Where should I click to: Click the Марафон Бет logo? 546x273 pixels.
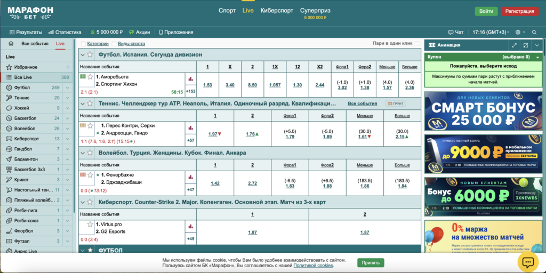(30, 13)
